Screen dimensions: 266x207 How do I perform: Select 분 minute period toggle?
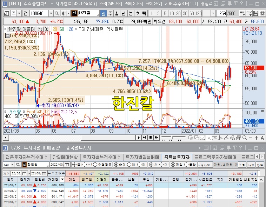click(131, 13)
